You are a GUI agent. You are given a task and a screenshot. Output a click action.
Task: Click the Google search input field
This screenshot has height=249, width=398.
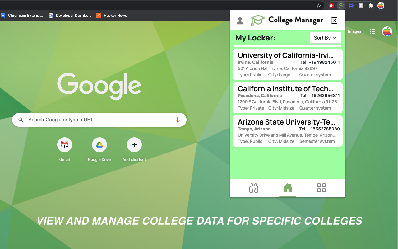click(93, 120)
